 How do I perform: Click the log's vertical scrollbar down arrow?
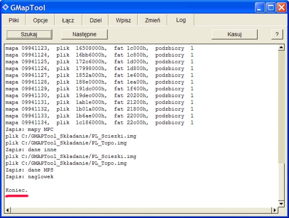281,203
